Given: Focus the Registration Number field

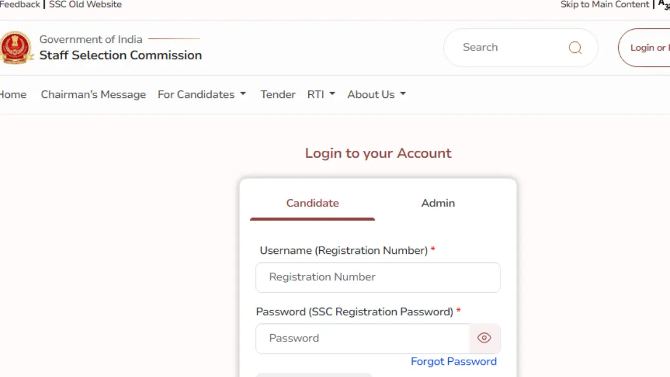Looking at the screenshot, I should click(x=377, y=277).
